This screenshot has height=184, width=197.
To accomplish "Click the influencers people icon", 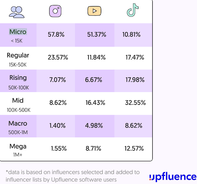I will point(17,12).
